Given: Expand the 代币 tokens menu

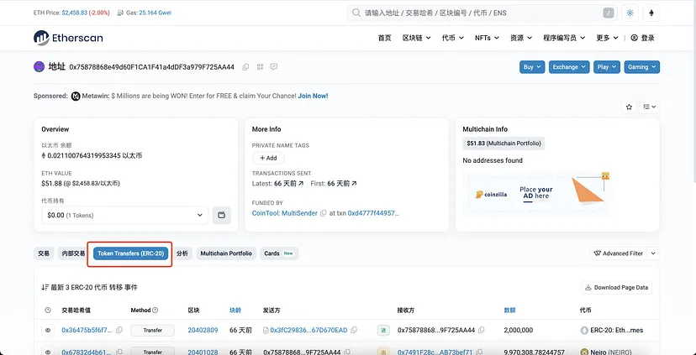Looking at the screenshot, I should click(453, 38).
